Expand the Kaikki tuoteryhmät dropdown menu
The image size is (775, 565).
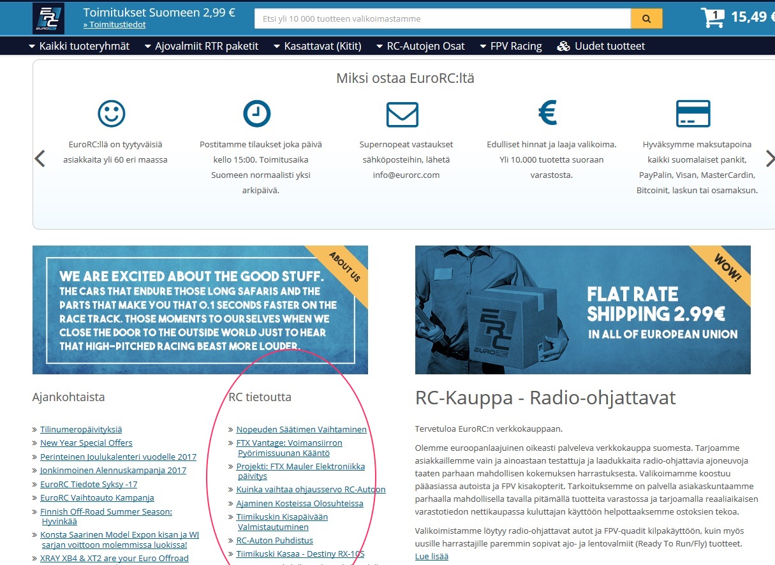(79, 46)
